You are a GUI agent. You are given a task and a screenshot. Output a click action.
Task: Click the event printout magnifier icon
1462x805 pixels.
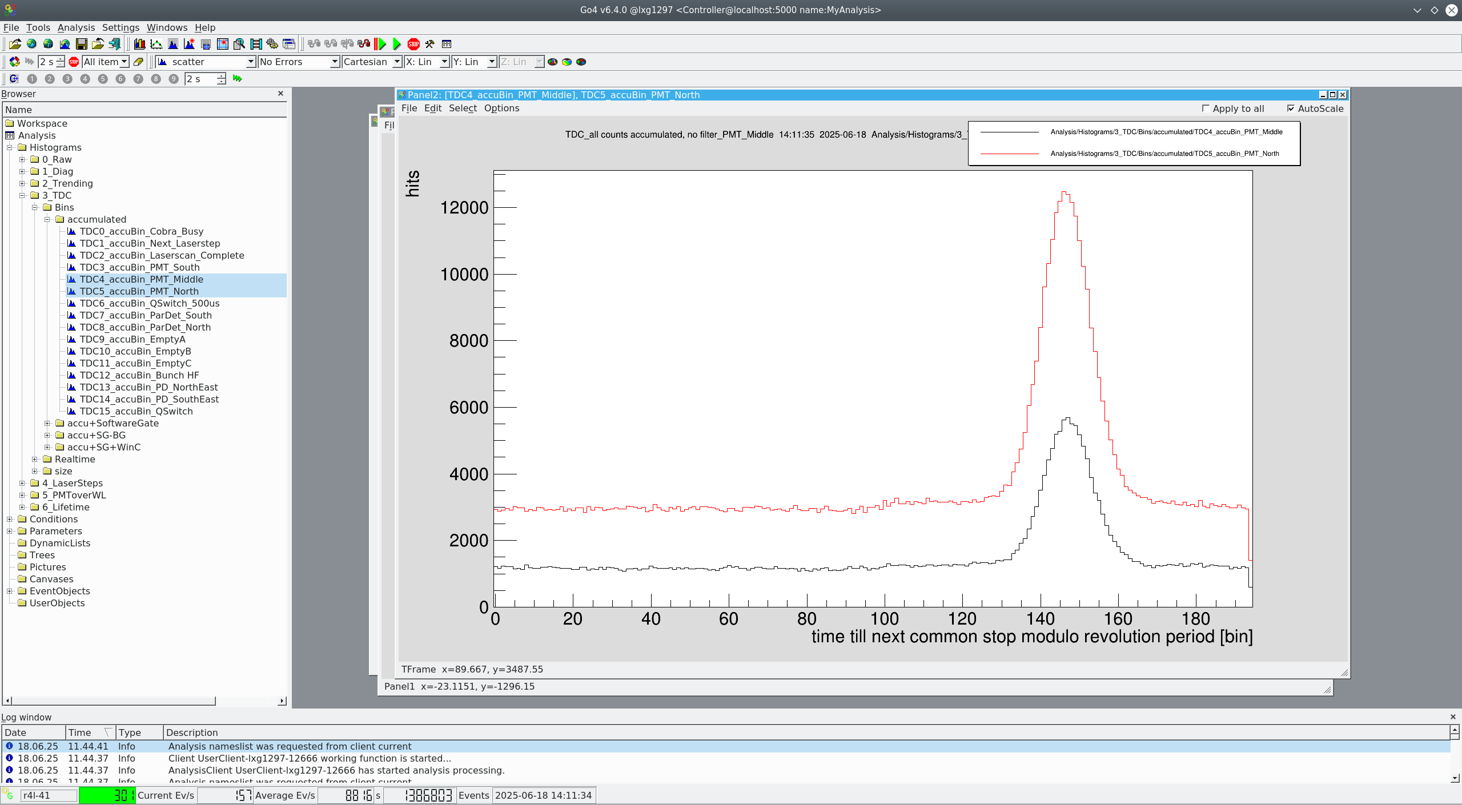(239, 44)
